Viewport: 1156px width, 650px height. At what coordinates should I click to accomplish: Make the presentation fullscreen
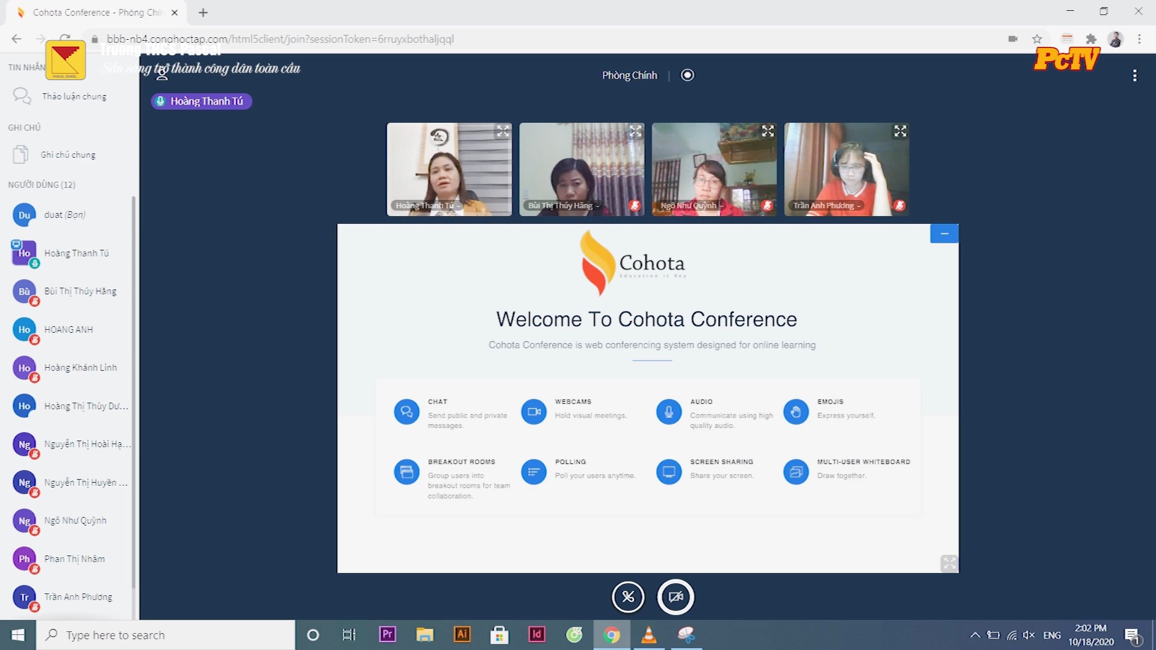949,563
